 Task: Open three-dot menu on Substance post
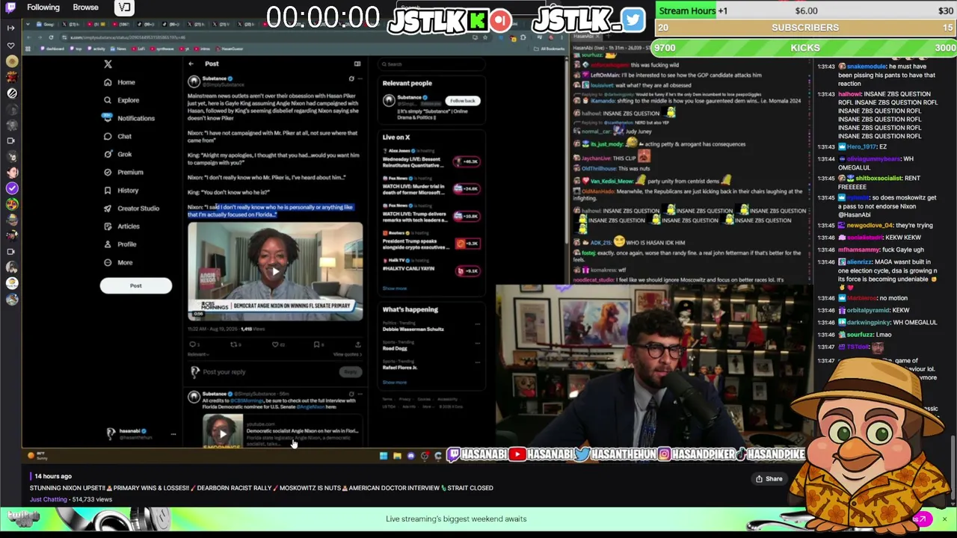click(360, 78)
